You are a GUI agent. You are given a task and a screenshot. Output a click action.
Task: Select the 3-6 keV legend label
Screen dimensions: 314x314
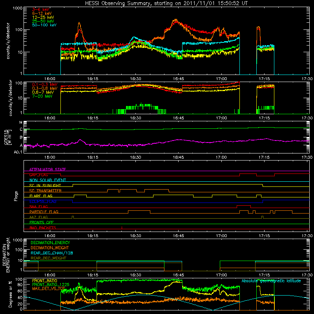tap(41, 9)
